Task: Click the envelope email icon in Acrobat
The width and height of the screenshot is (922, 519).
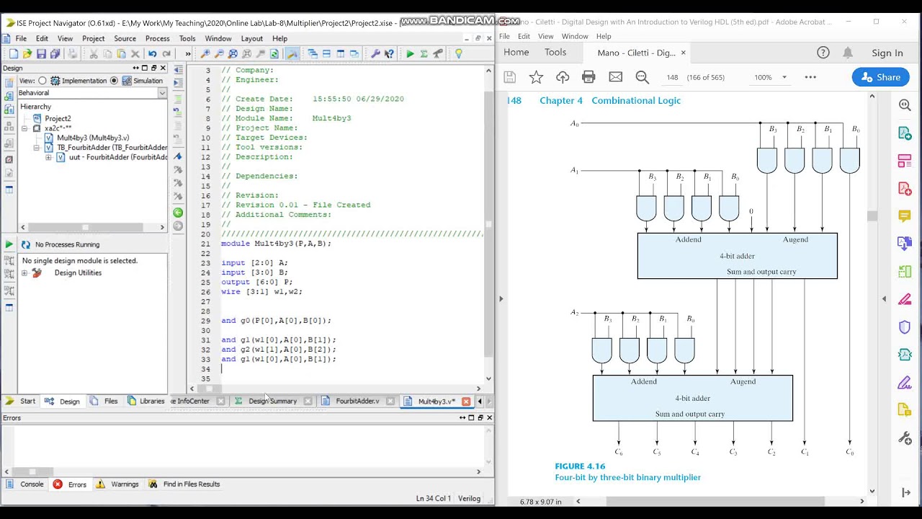Action: (615, 77)
